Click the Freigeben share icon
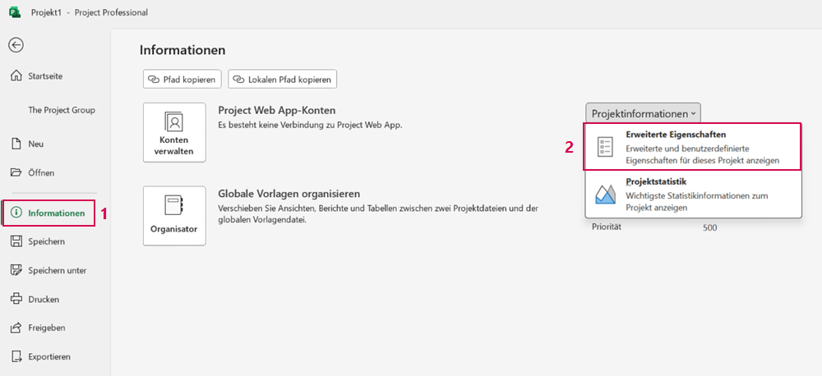822x376 pixels. coord(16,328)
